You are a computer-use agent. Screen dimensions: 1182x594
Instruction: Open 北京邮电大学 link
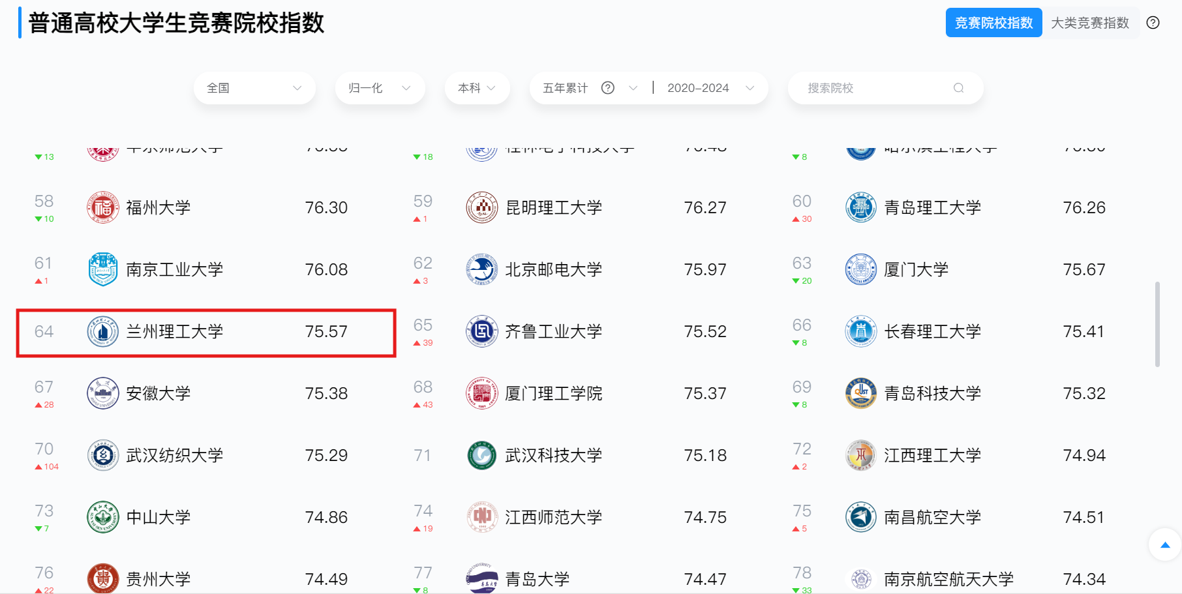(x=553, y=269)
